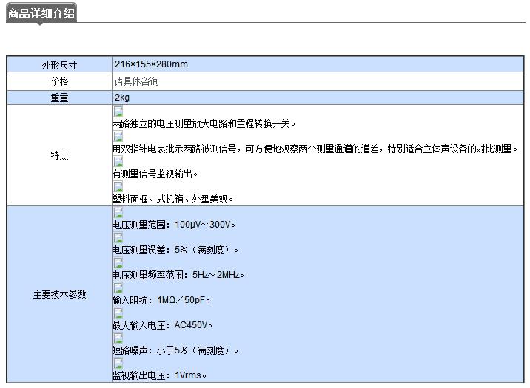Viewport: 530px width, 388px height.
Task: Click the 2kg weight value
Action: (x=122, y=98)
